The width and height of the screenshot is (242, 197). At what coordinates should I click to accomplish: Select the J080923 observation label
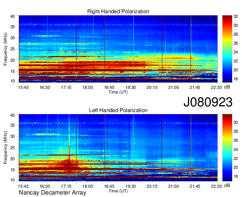pos(208,102)
